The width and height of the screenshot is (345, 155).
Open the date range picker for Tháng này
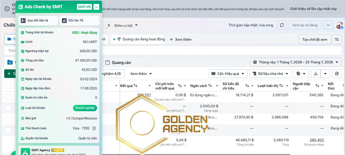pos(296,62)
